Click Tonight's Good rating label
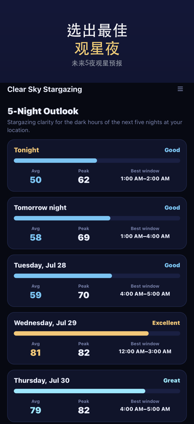 pyautogui.click(x=172, y=150)
